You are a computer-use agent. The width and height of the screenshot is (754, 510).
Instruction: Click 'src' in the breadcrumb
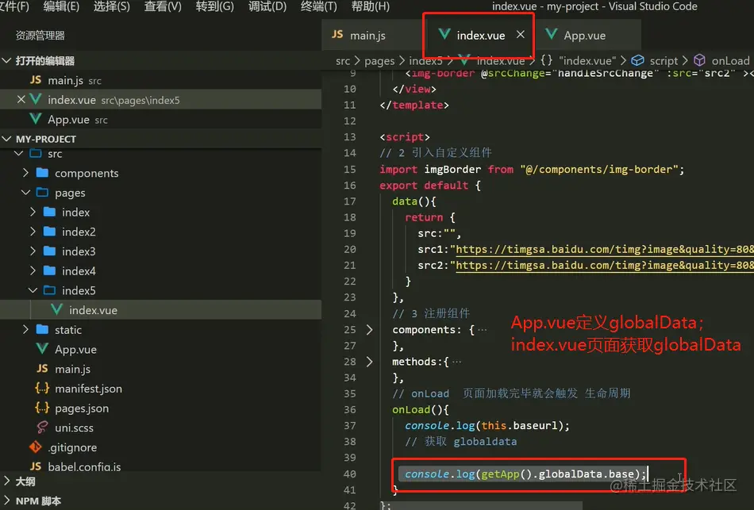343,61
